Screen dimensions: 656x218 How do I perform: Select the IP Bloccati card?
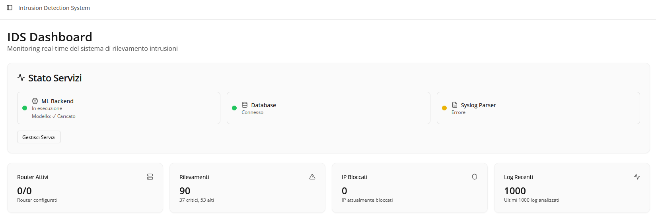[x=410, y=188]
